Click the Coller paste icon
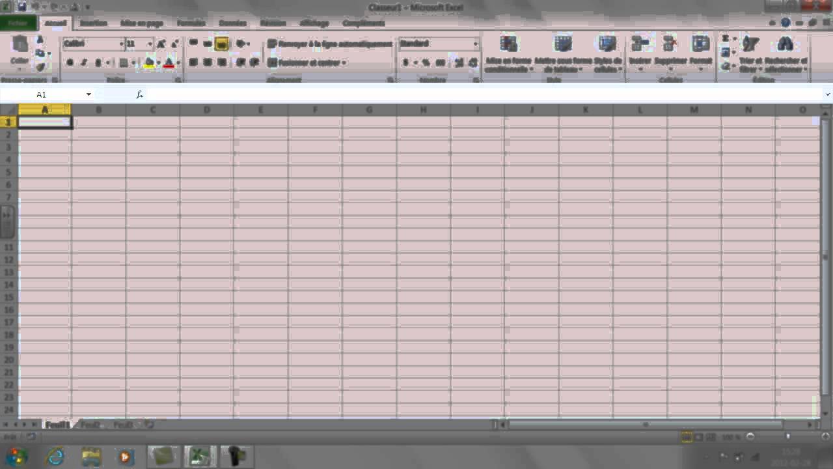The width and height of the screenshot is (833, 469). (20, 44)
